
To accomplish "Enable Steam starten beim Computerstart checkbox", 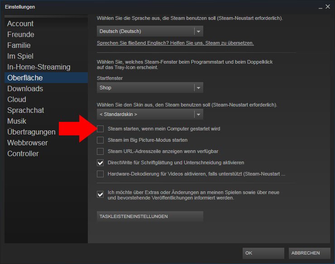I will click(100, 129).
